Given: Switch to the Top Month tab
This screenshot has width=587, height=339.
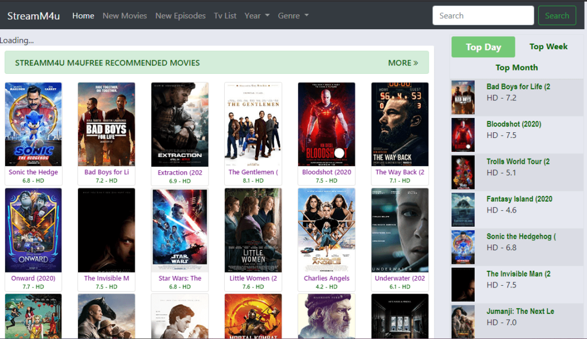Looking at the screenshot, I should (516, 68).
